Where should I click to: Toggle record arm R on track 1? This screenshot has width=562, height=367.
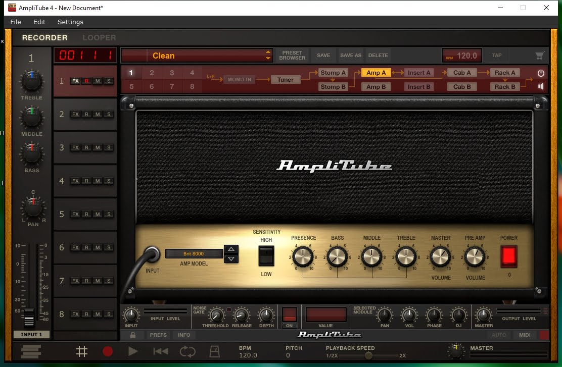click(86, 81)
